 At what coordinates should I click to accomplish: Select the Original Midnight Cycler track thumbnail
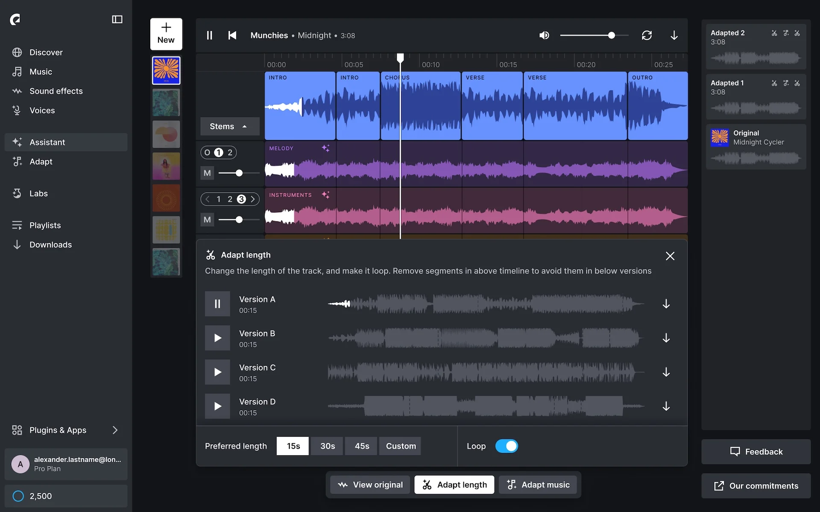(720, 137)
